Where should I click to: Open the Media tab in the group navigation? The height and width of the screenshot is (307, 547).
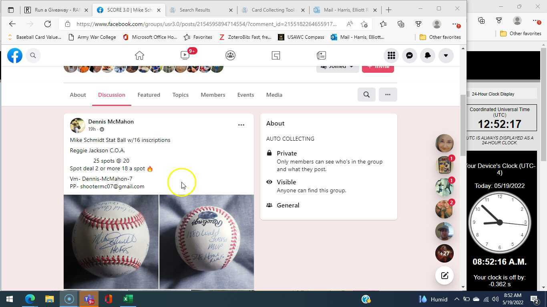coord(274,95)
